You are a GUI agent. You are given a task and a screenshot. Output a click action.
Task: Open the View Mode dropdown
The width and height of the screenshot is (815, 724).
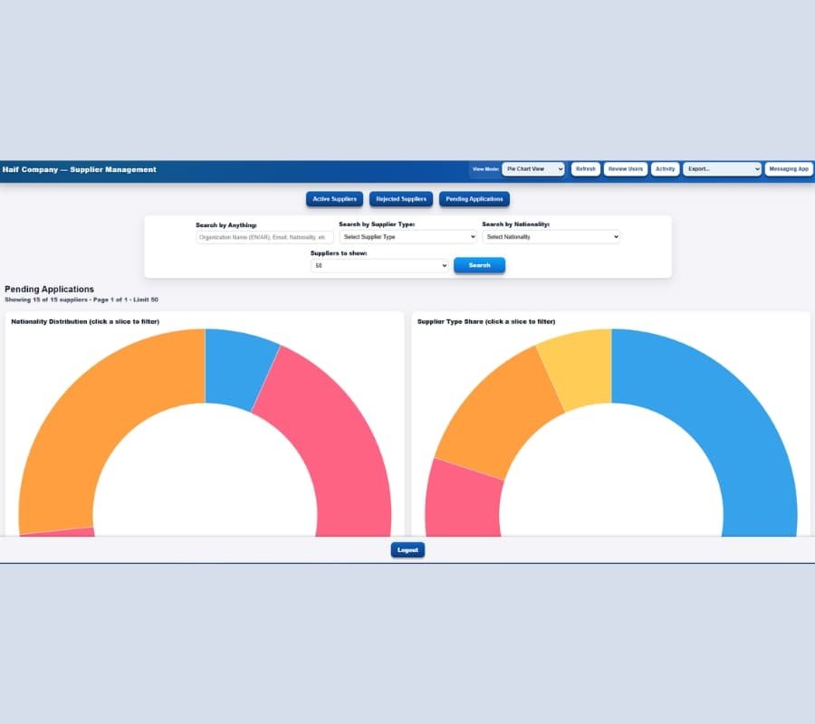coord(534,168)
